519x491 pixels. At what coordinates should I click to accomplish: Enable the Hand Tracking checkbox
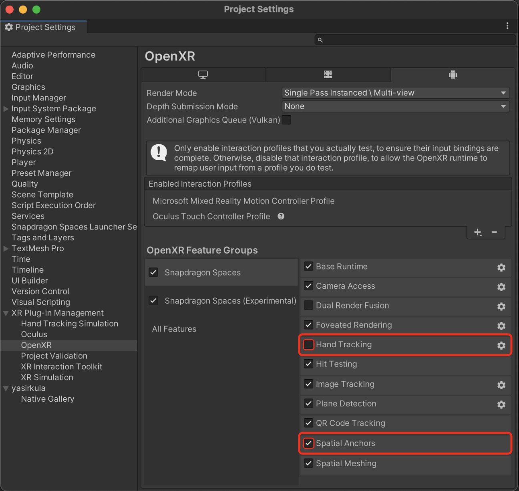coord(308,344)
